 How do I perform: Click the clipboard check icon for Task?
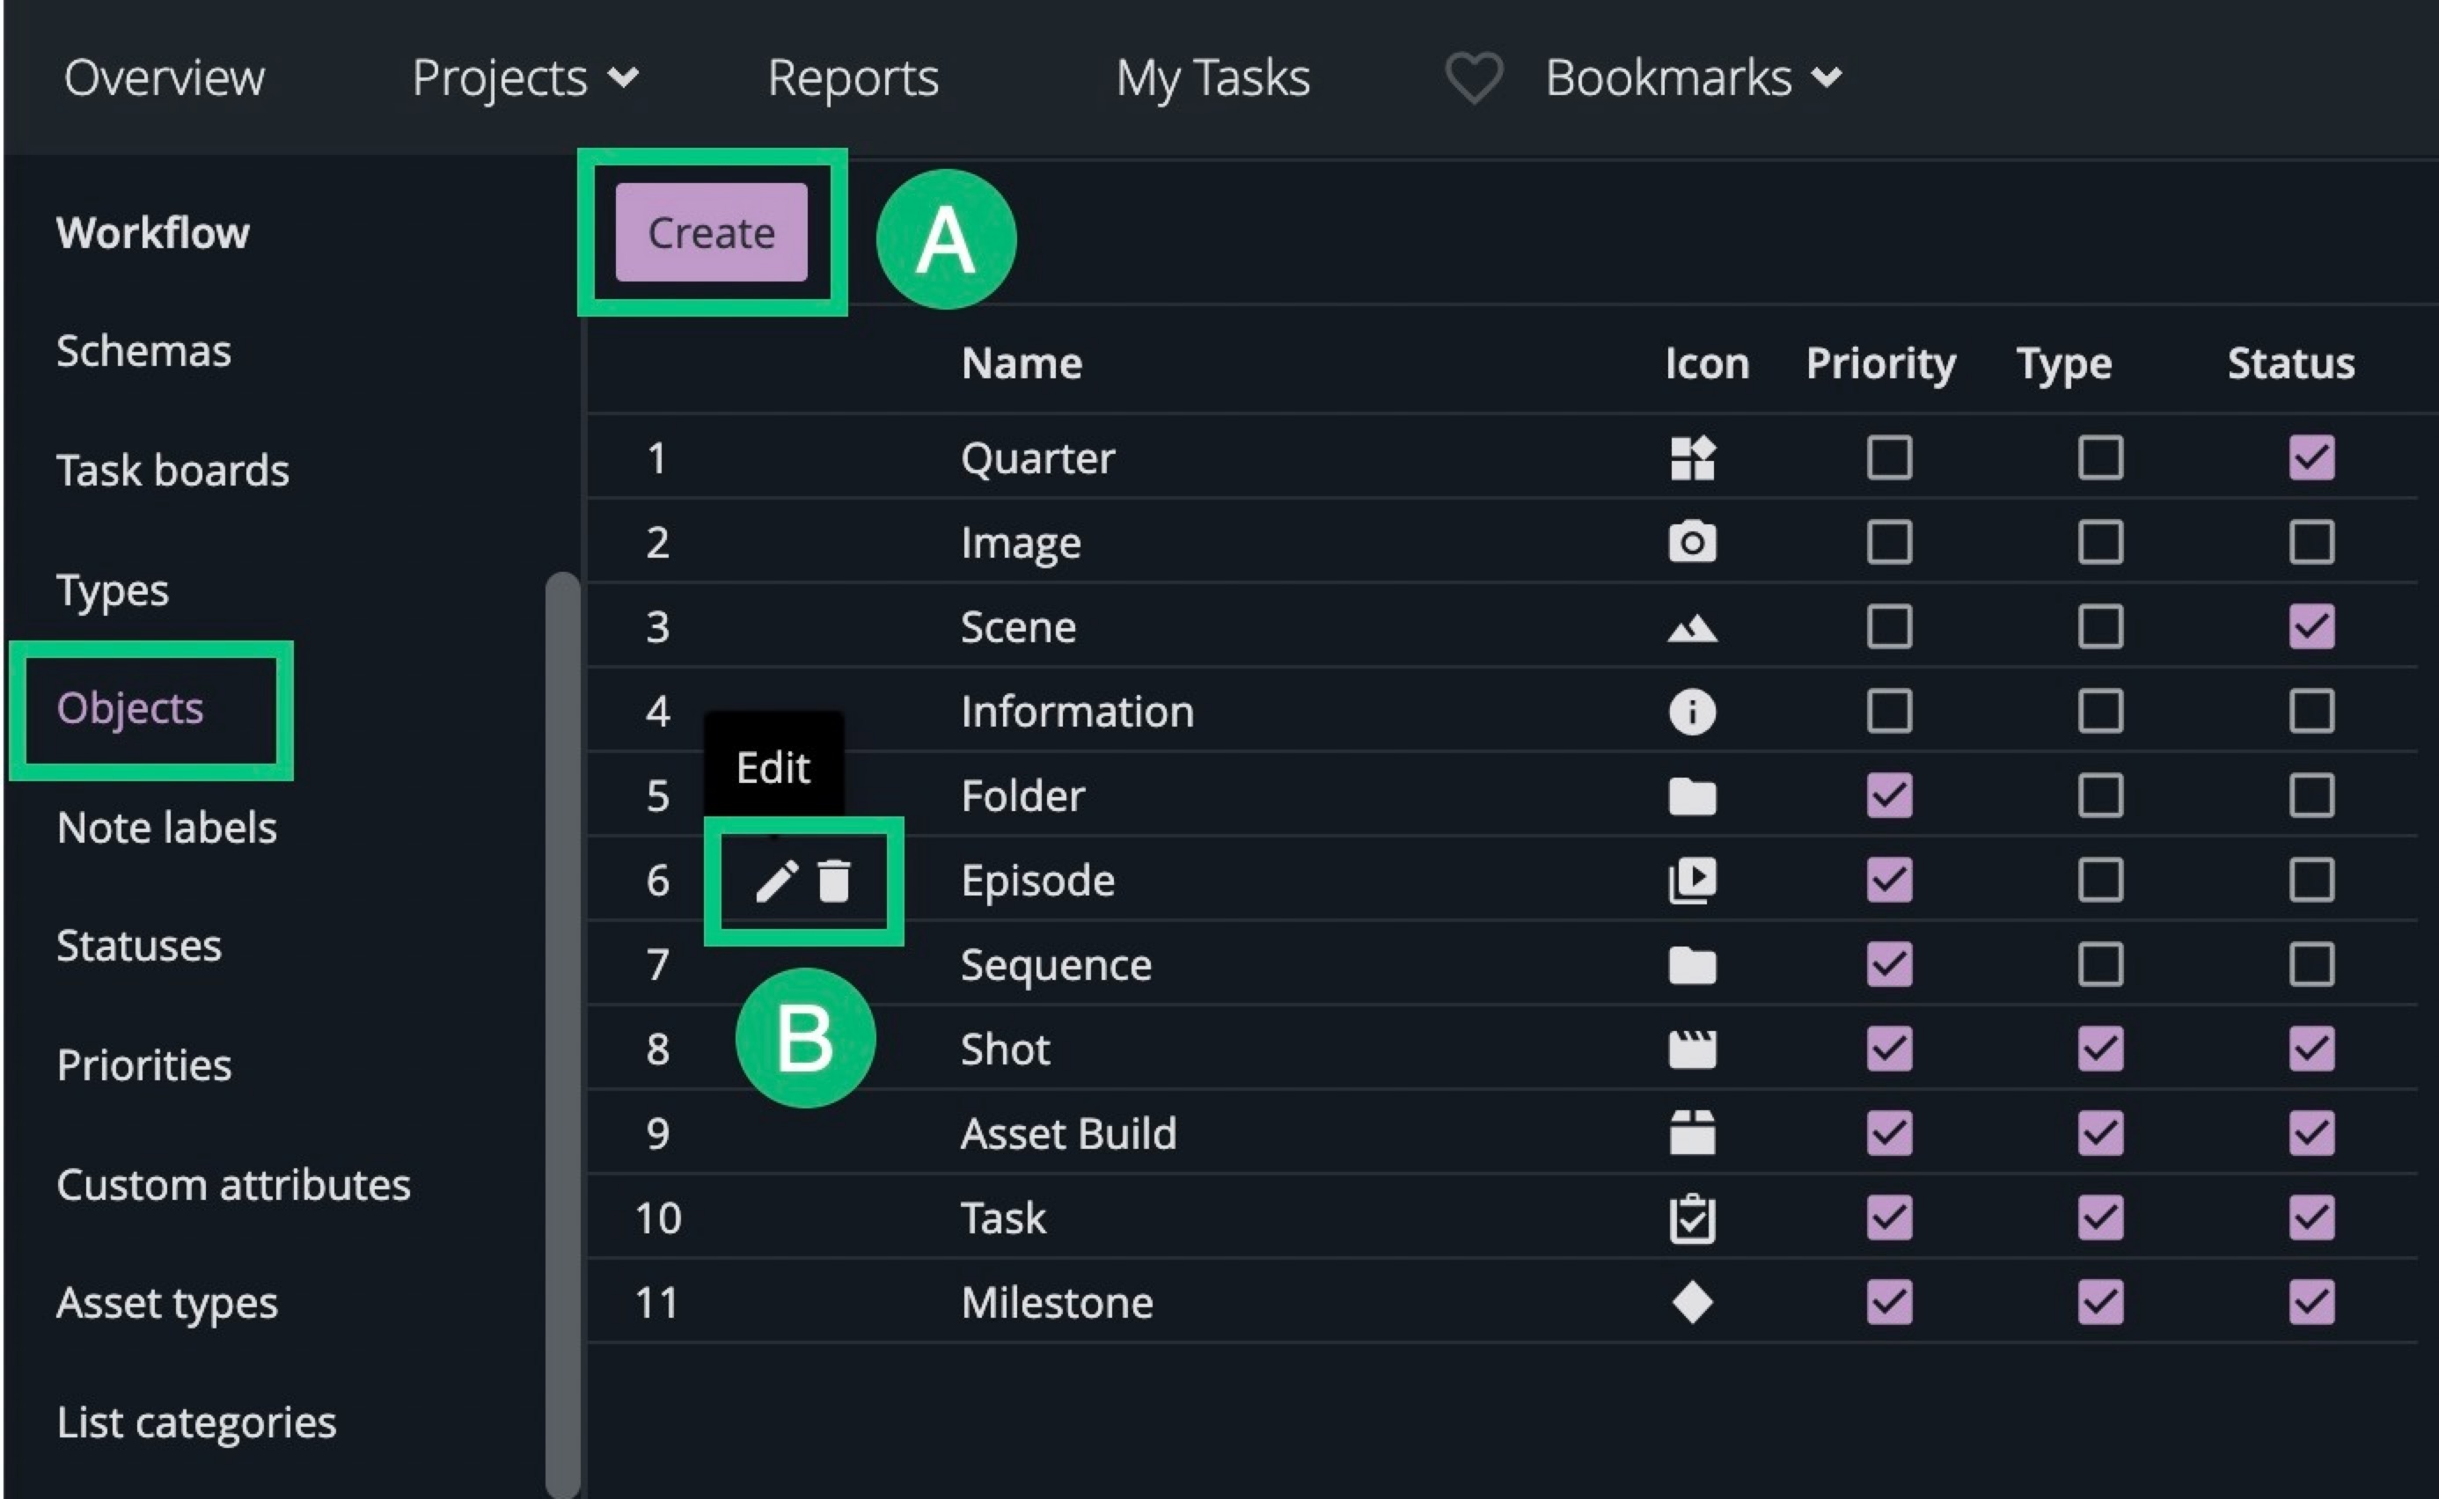(x=1692, y=1218)
